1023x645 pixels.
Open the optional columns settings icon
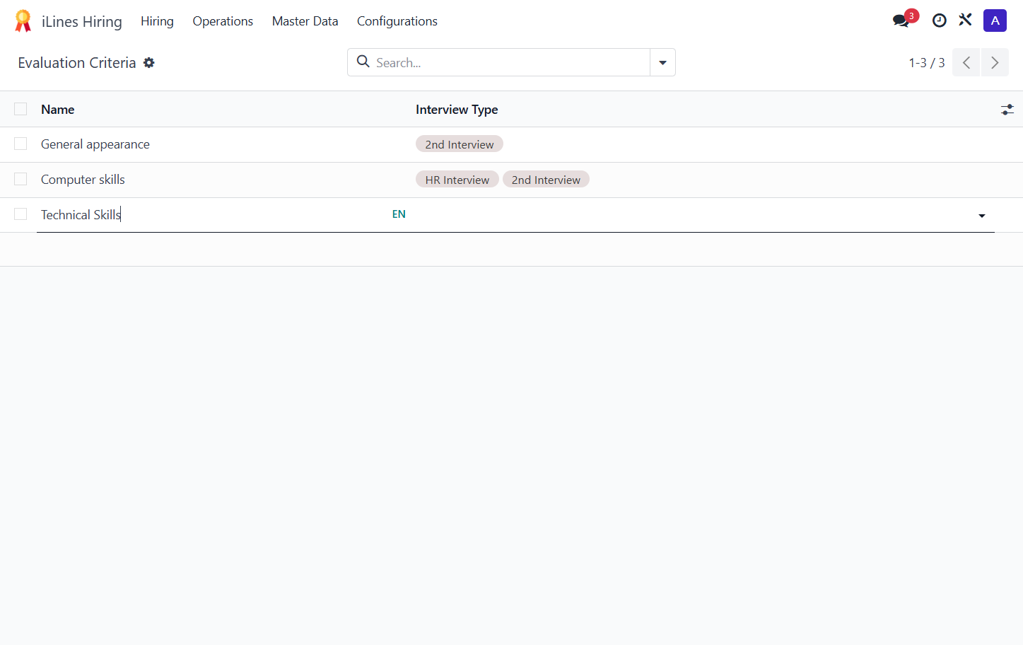[x=1007, y=110]
